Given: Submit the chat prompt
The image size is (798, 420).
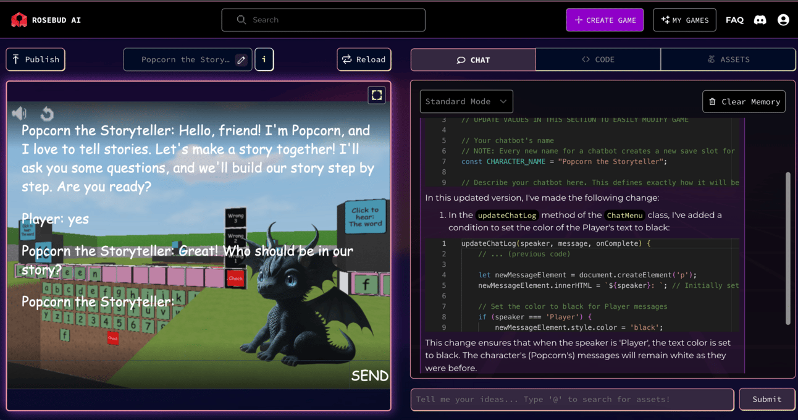Looking at the screenshot, I should (767, 399).
